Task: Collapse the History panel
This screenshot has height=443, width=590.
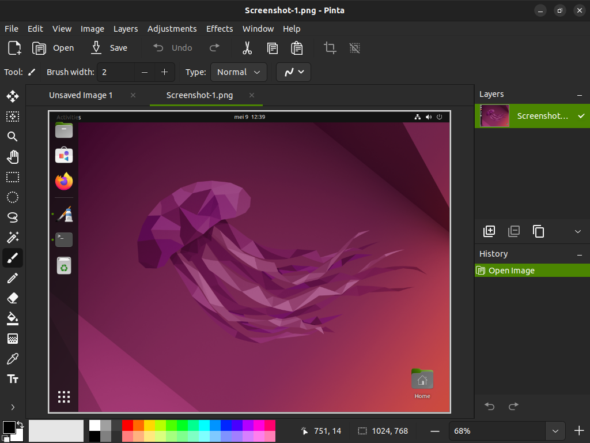Action: tap(580, 256)
